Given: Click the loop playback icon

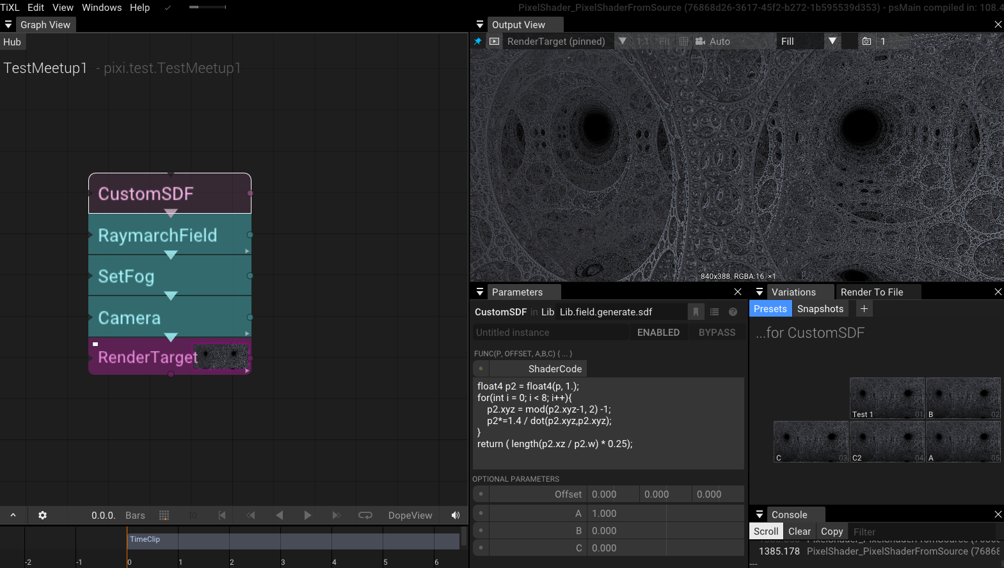Looking at the screenshot, I should (365, 516).
